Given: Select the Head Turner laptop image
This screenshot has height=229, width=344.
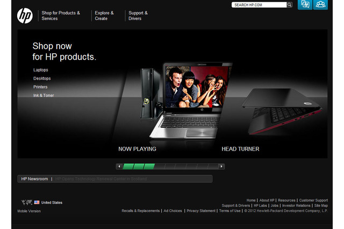Looking at the screenshot, I should coord(282,111).
